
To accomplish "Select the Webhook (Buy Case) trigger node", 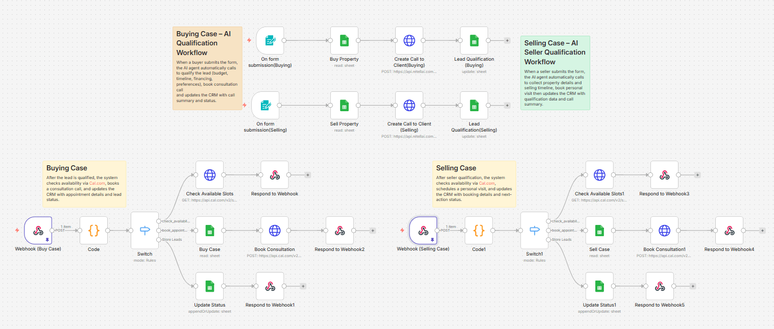I will pos(38,231).
